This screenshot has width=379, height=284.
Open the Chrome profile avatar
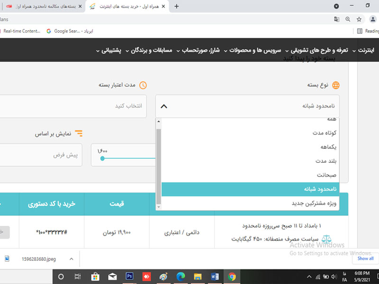coord(373,19)
